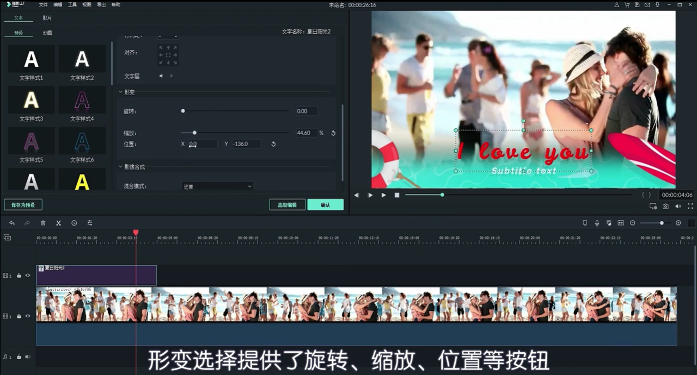Viewport: 697px width, 375px height.
Task: Switch to the 动画 tab
Action: (x=46, y=33)
